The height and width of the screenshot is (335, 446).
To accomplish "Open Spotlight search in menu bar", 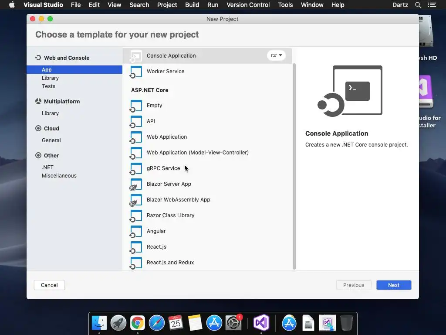I will click(418, 5).
